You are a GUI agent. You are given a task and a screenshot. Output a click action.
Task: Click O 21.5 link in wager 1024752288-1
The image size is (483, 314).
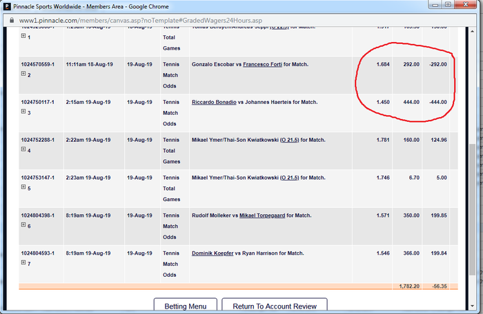click(290, 140)
